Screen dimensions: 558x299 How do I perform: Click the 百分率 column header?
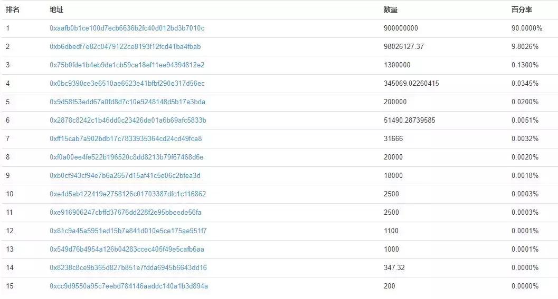(522, 10)
